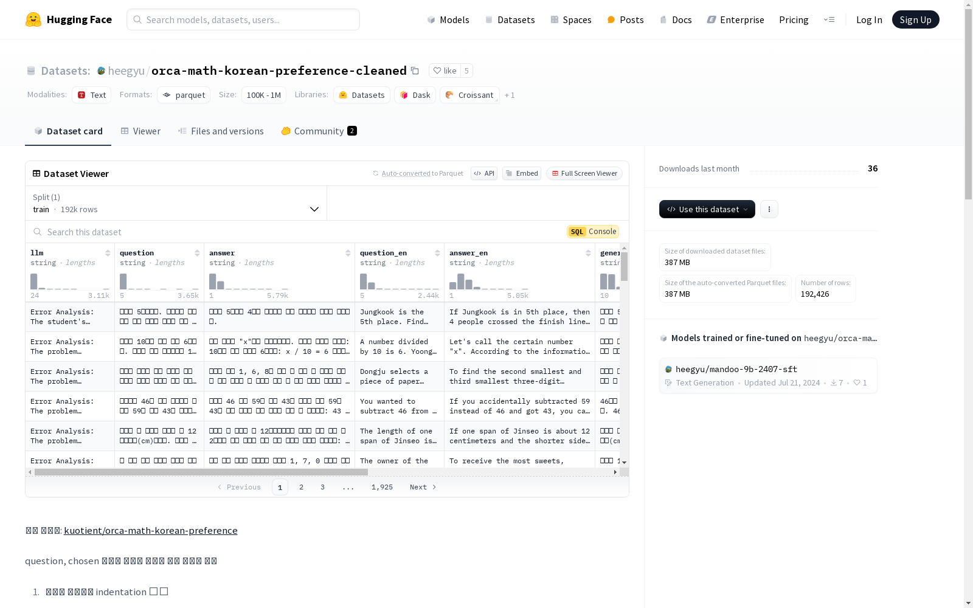This screenshot has width=973, height=608.
Task: Copy dataset name with the copy icon
Action: click(415, 71)
